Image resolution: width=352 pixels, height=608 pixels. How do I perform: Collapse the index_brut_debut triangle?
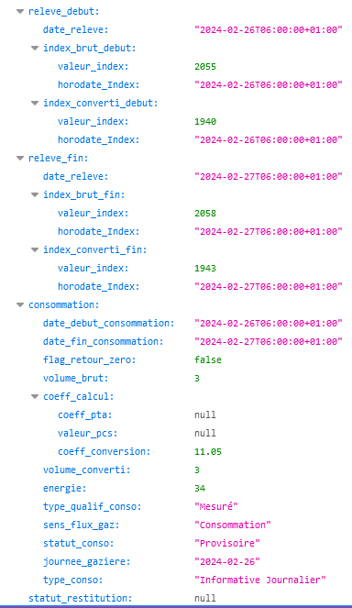(x=35, y=48)
